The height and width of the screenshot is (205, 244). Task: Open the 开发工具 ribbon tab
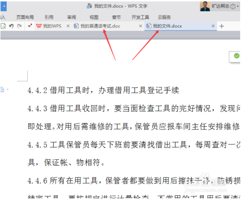coord(140,17)
